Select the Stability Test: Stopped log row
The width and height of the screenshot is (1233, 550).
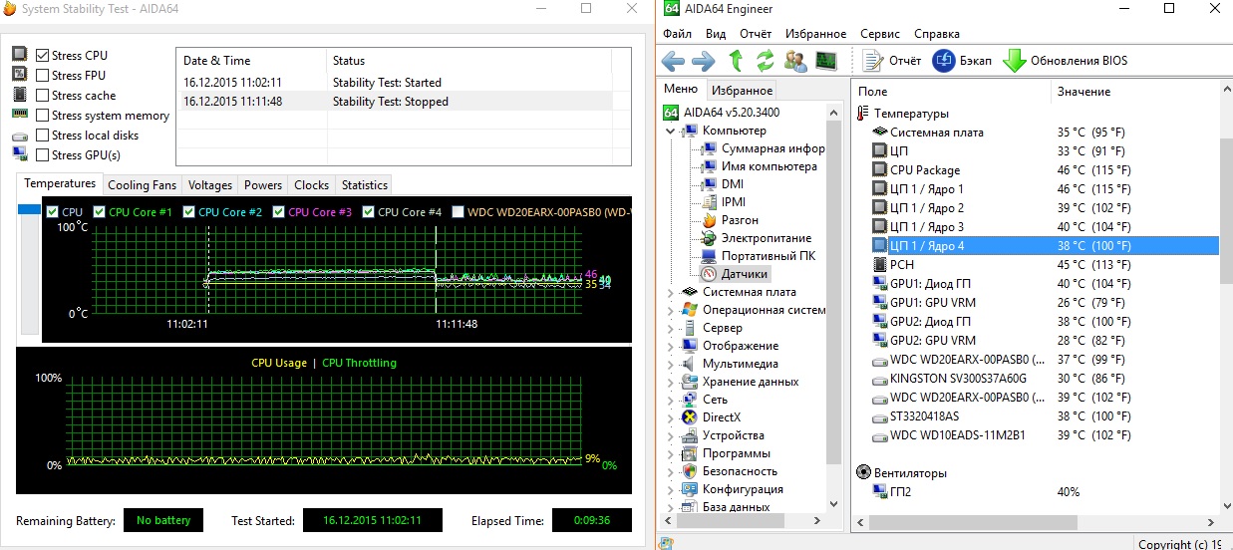pyautogui.click(x=406, y=102)
